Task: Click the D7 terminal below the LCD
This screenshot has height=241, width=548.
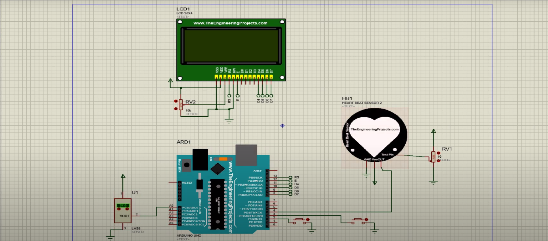Action: point(271,96)
